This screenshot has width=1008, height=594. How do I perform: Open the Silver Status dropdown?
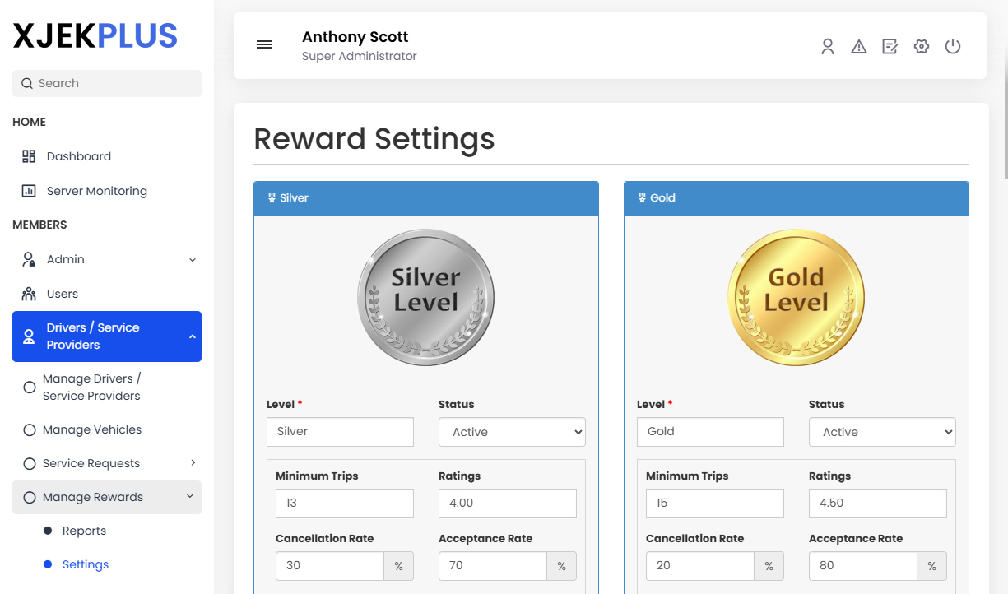(x=512, y=432)
